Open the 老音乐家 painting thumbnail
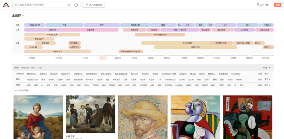 (90, 114)
